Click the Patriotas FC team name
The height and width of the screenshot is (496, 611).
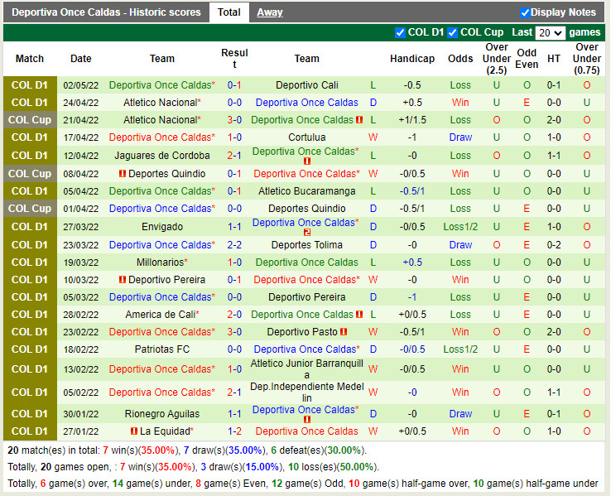click(162, 349)
